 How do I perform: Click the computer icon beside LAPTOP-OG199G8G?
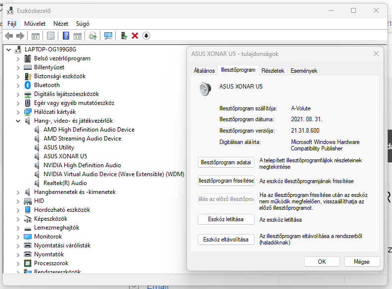(x=18, y=49)
